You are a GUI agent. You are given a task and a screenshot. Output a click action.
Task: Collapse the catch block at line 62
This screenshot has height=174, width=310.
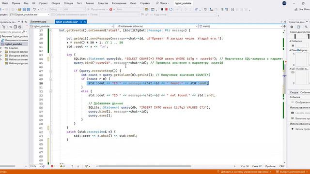pos(50,132)
